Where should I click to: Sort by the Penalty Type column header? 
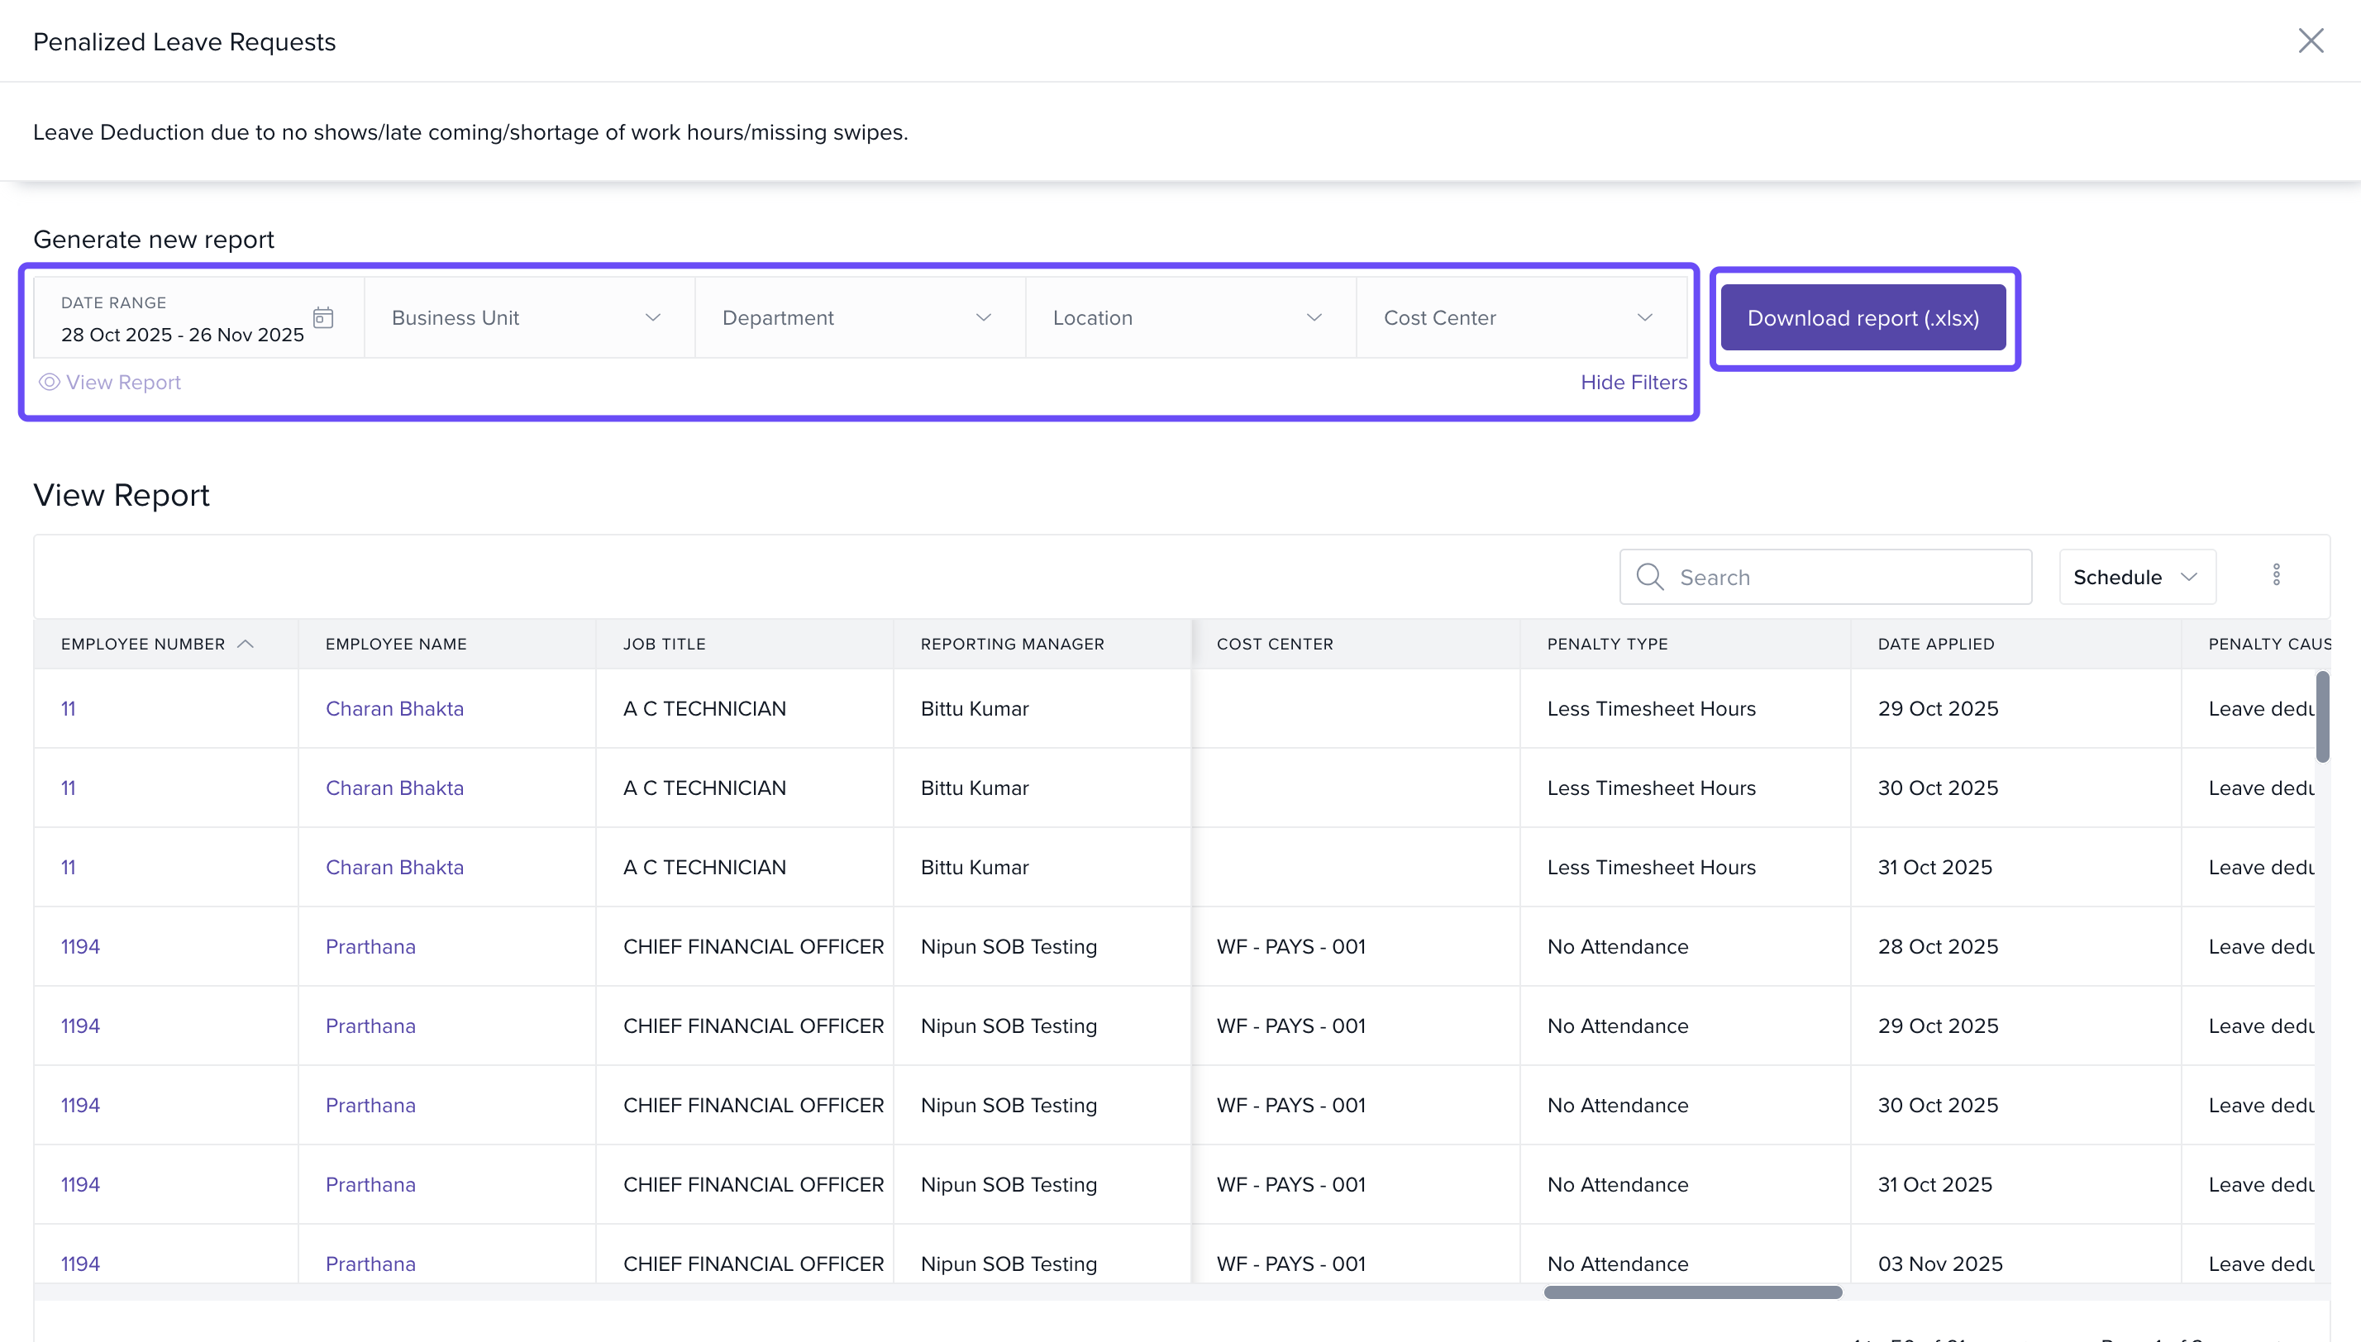[1607, 645]
